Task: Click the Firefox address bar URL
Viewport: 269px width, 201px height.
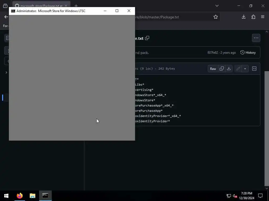Action: coord(157,17)
